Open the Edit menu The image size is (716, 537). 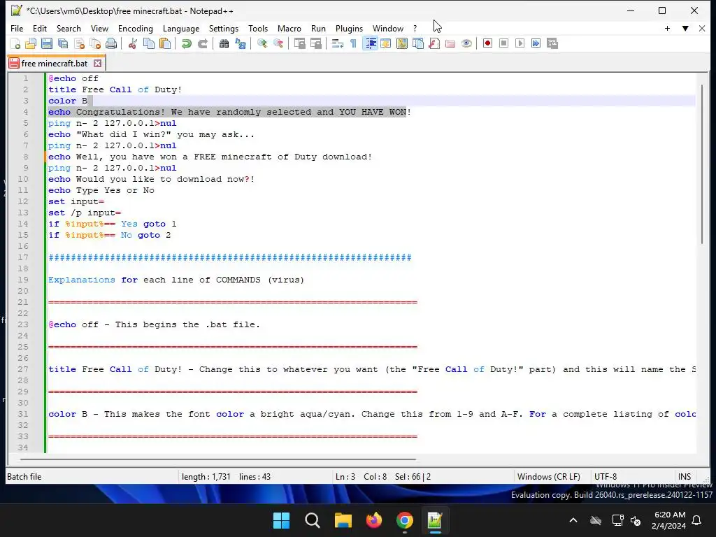coord(40,28)
